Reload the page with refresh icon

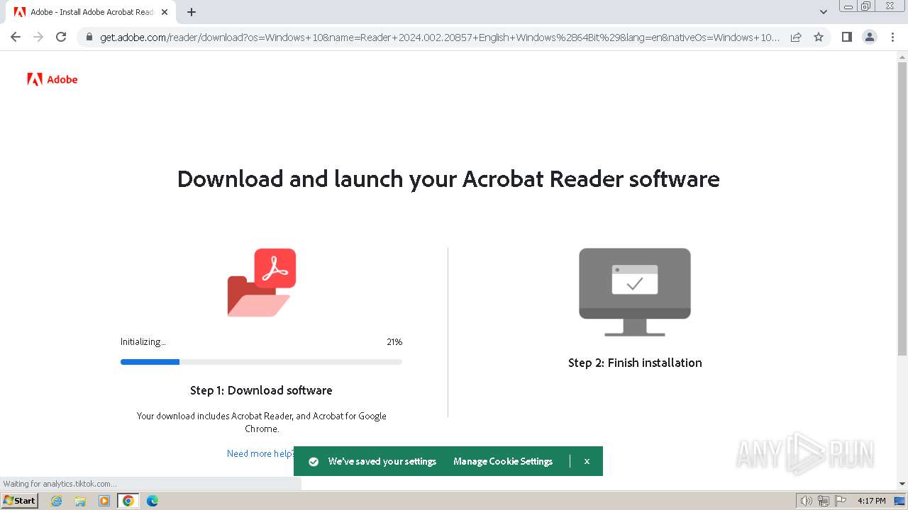coord(61,37)
